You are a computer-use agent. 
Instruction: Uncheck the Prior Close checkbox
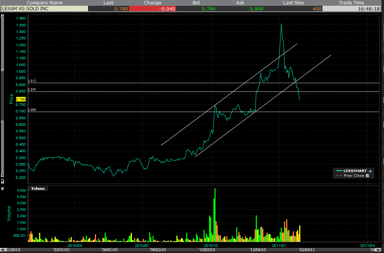pyautogui.click(x=367, y=176)
